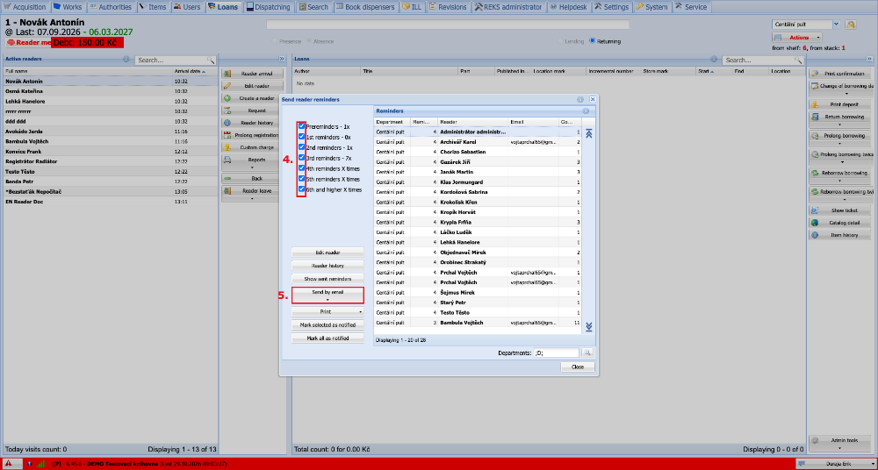Click Mark all as notified button
This screenshot has width=878, height=470.
coord(327,338)
